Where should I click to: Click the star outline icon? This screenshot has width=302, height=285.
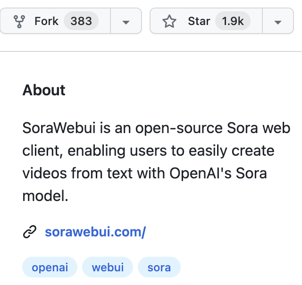(x=169, y=21)
